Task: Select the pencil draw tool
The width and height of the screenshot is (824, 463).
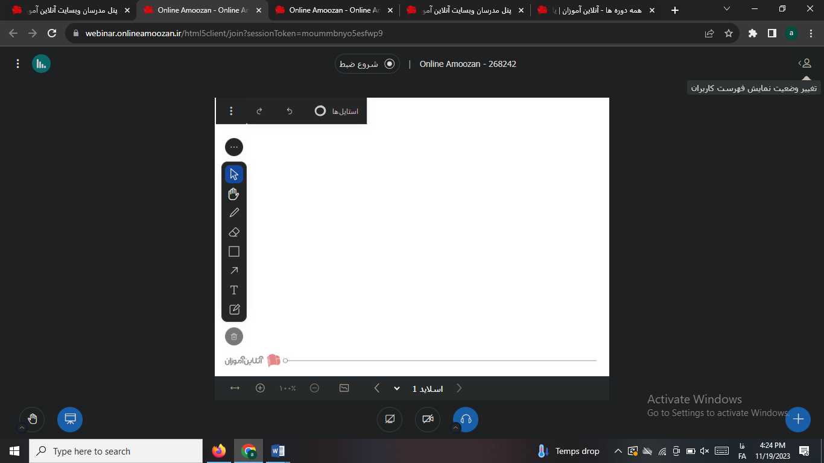Action: [x=234, y=213]
